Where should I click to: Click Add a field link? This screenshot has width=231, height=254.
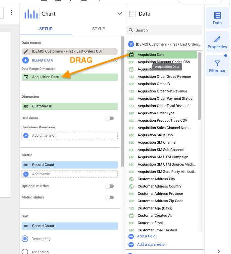point(146,236)
